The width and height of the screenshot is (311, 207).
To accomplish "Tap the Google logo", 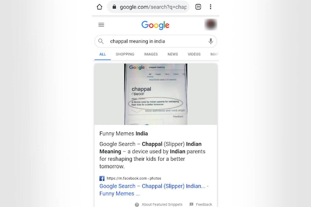I will tap(155, 25).
